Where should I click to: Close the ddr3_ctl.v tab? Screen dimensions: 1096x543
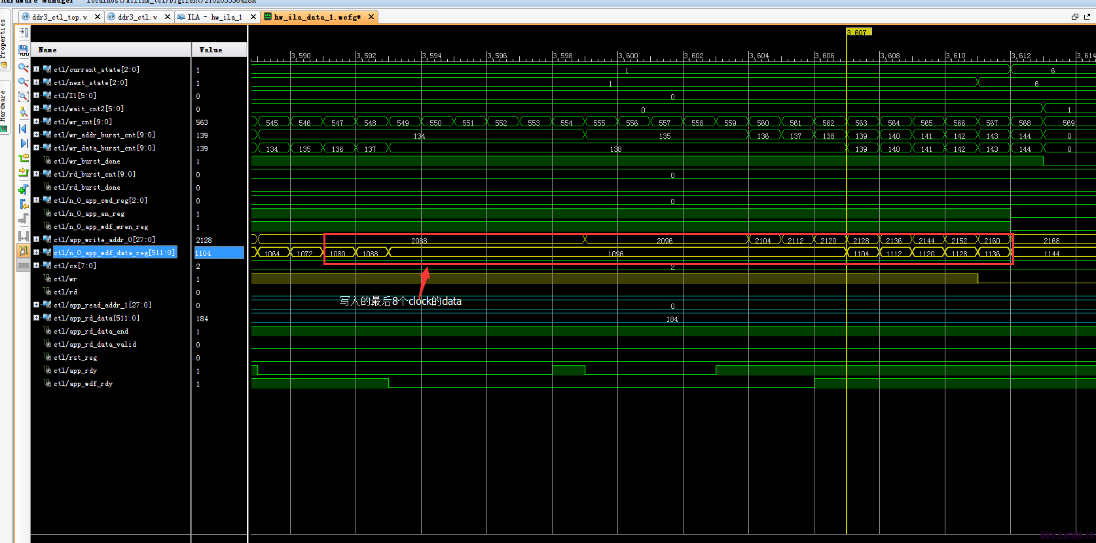click(x=168, y=17)
